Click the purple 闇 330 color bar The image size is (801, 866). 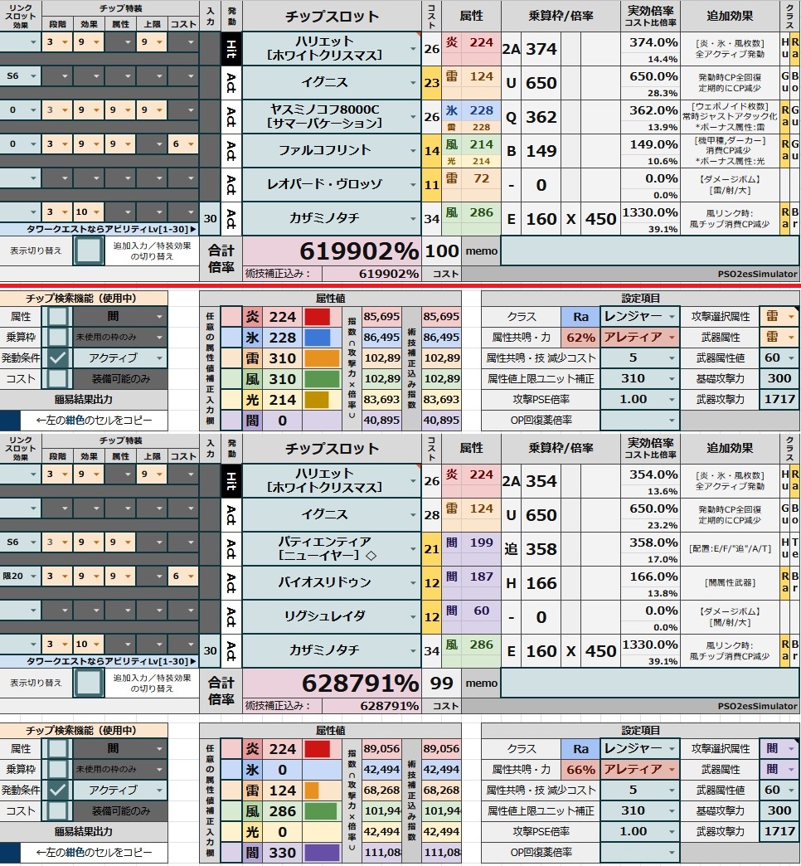(322, 853)
